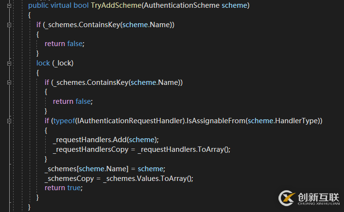
Task: Collapse the lock (_lock) block
Action: pyautogui.click(x=10, y=63)
